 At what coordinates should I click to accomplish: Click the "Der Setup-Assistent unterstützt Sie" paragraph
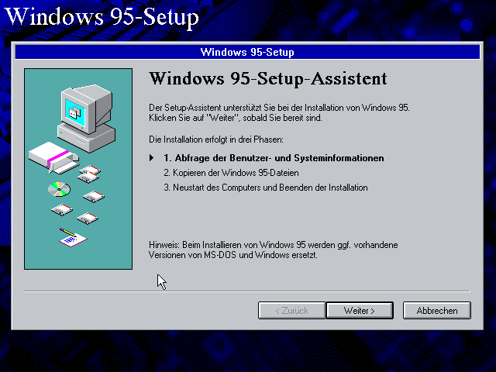point(279,112)
